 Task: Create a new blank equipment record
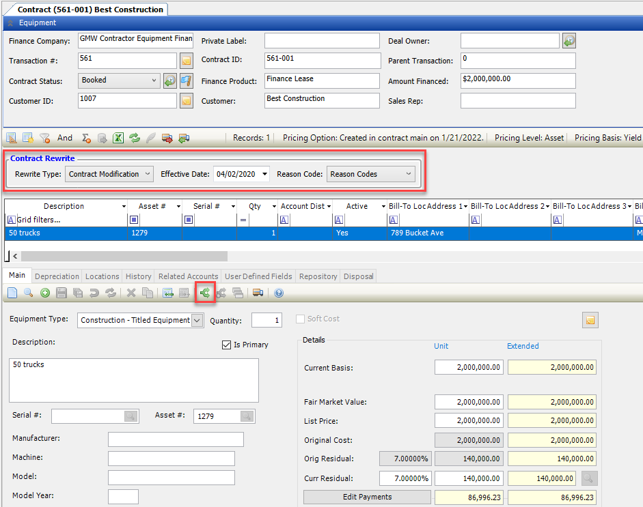click(x=12, y=293)
